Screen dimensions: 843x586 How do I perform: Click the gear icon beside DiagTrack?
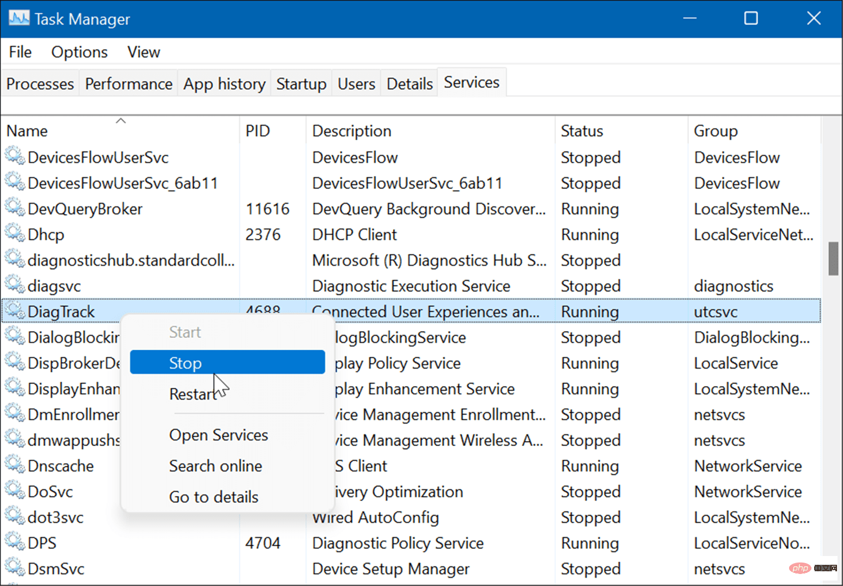(15, 310)
